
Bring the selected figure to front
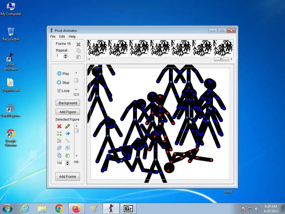pos(59,148)
